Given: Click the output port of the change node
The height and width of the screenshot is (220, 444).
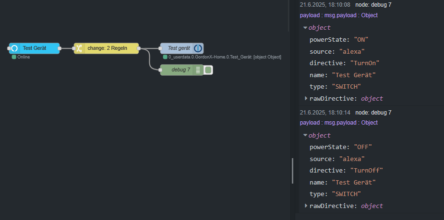Looking at the screenshot, I should pyautogui.click(x=139, y=48).
